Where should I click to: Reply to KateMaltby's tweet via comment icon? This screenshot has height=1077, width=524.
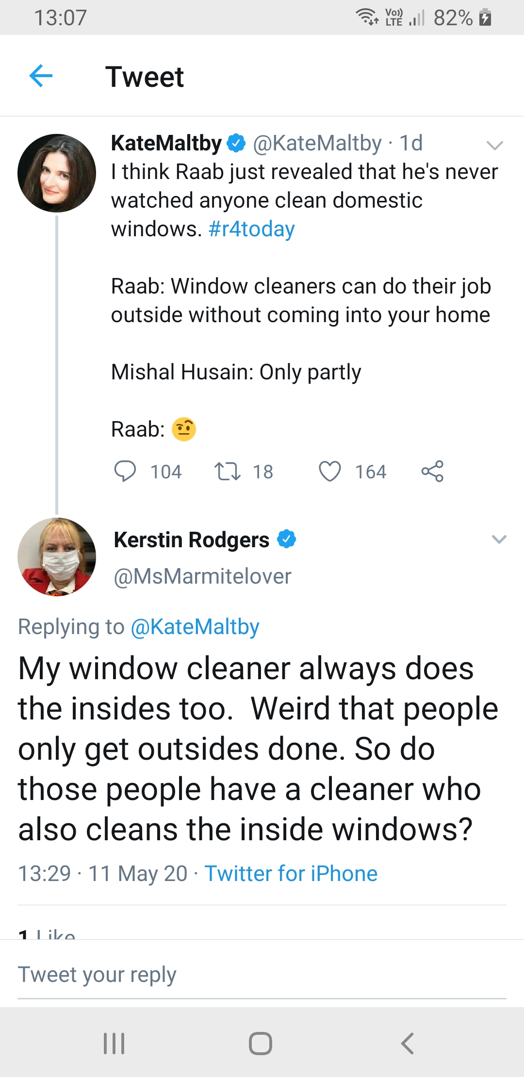[x=125, y=471]
